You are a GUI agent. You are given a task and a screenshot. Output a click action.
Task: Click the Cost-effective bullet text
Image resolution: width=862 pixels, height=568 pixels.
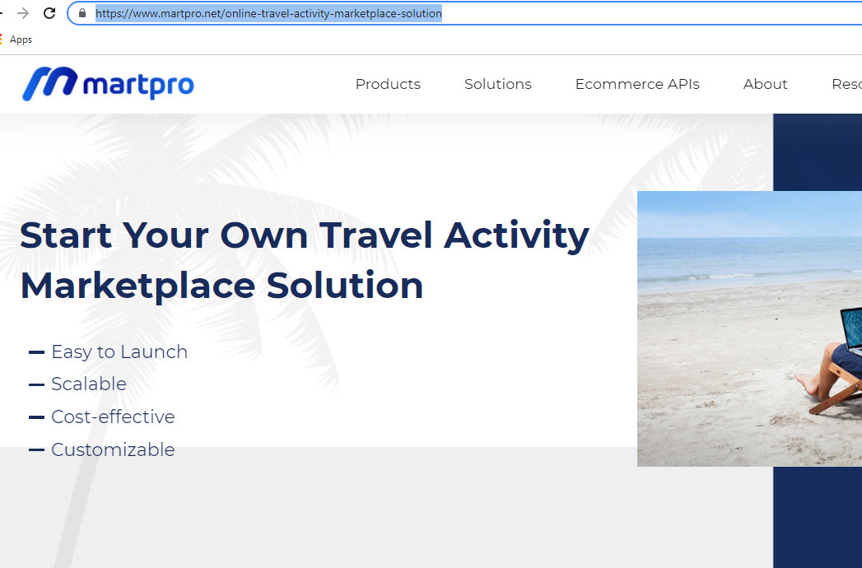(113, 417)
